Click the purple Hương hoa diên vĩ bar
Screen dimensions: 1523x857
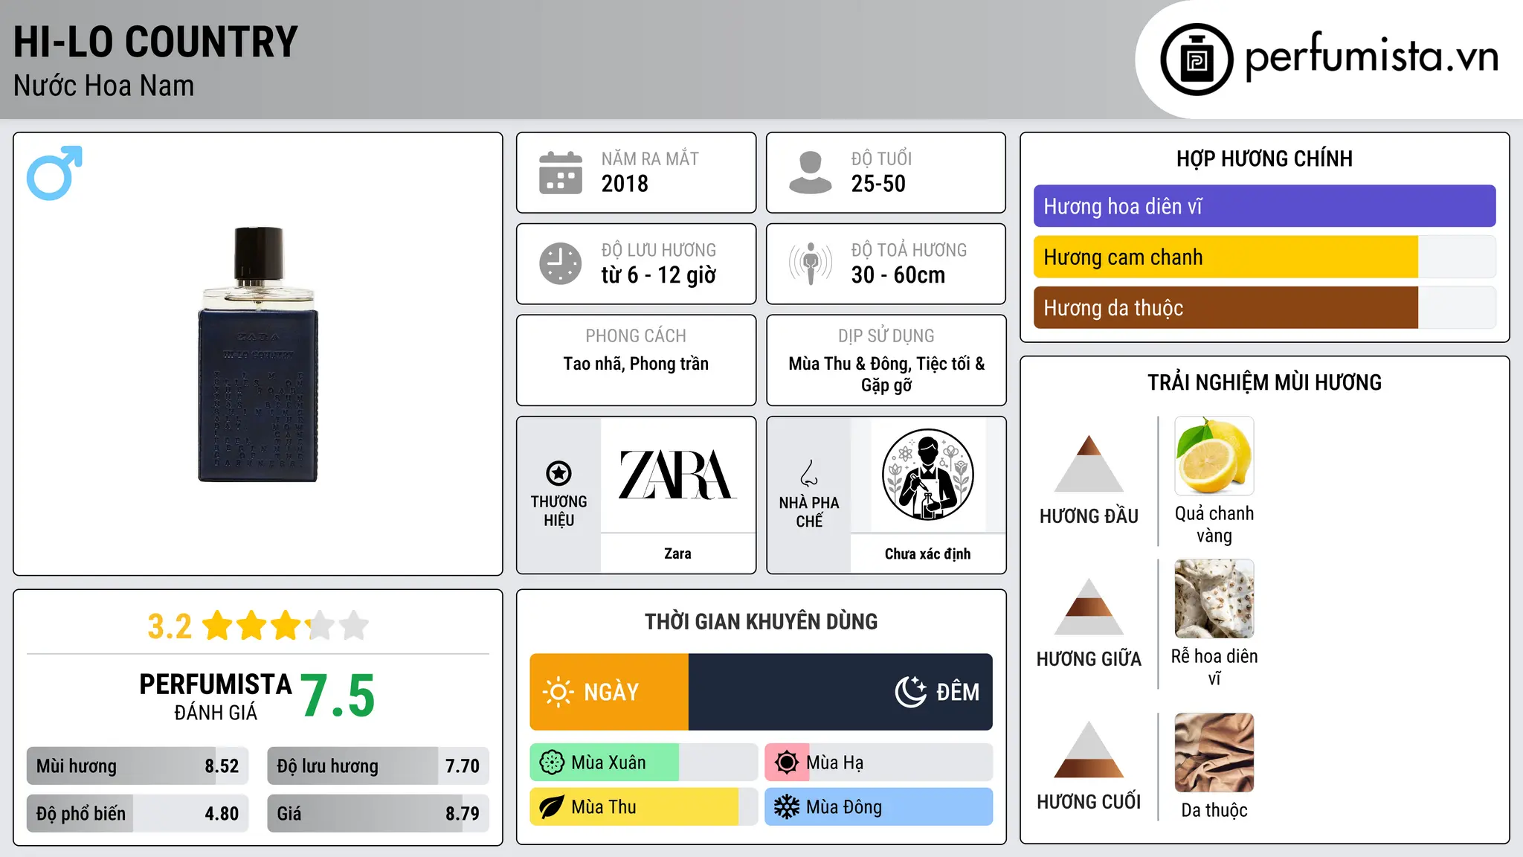[x=1264, y=206]
